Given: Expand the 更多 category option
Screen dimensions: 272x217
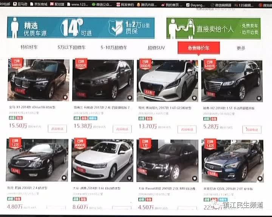Looking at the screenshot, I should click(241, 48).
